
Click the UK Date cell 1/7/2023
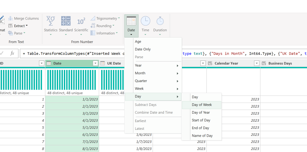(x=126, y=142)
